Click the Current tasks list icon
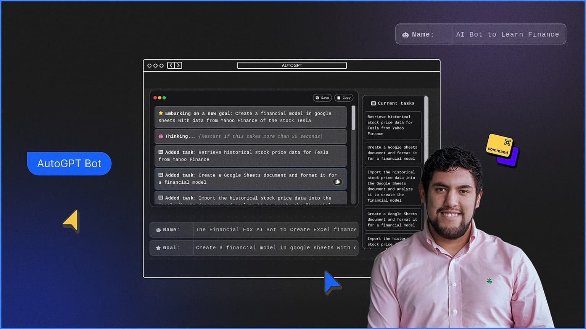This screenshot has width=586, height=329. tap(373, 103)
